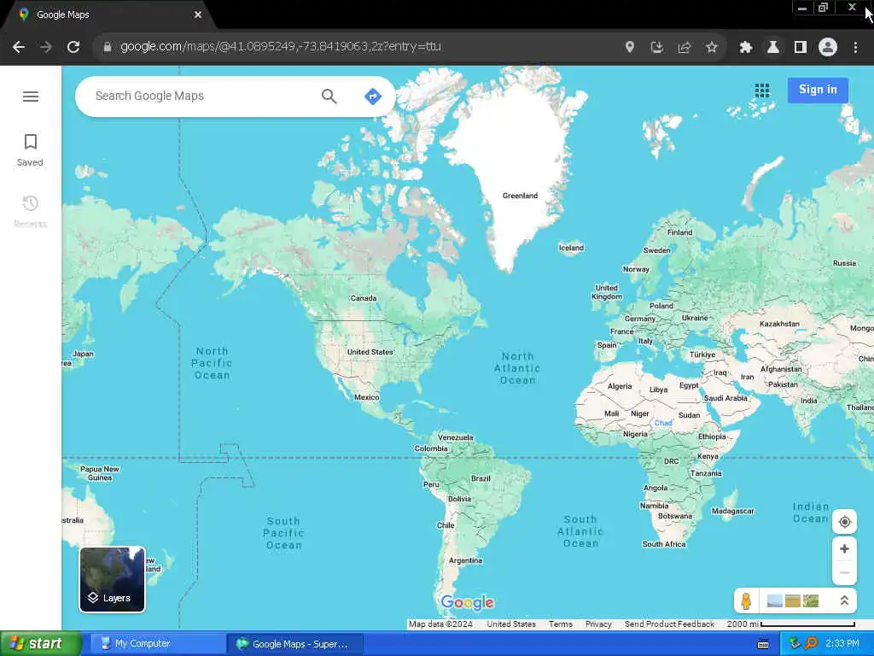Click the location permission pin in address bar
The image size is (874, 656).
coord(629,48)
